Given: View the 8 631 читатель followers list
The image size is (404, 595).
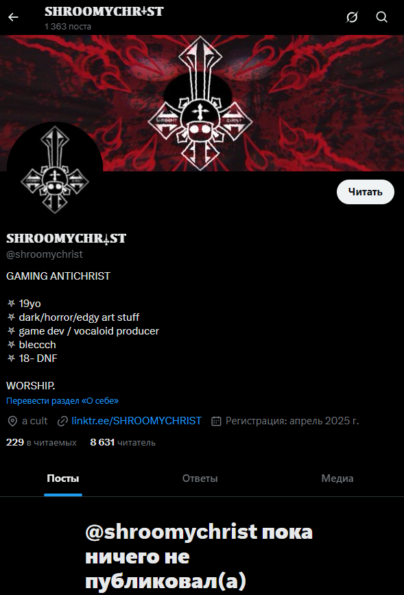Looking at the screenshot, I should click(123, 442).
